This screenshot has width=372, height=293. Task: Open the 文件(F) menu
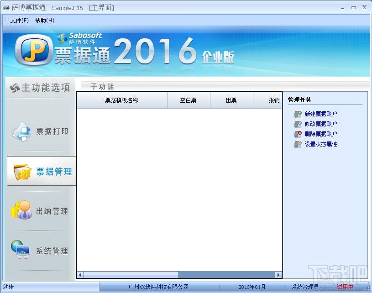pyautogui.click(x=19, y=21)
